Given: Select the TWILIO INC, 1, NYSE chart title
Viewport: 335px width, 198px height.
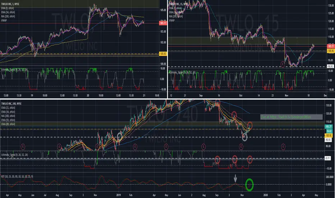Looking at the screenshot, I should coord(10,4).
